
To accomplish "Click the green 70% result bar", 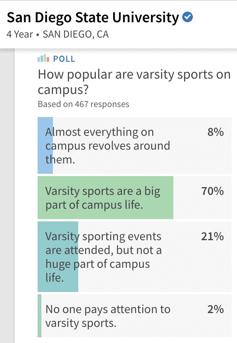I will pos(105,198).
